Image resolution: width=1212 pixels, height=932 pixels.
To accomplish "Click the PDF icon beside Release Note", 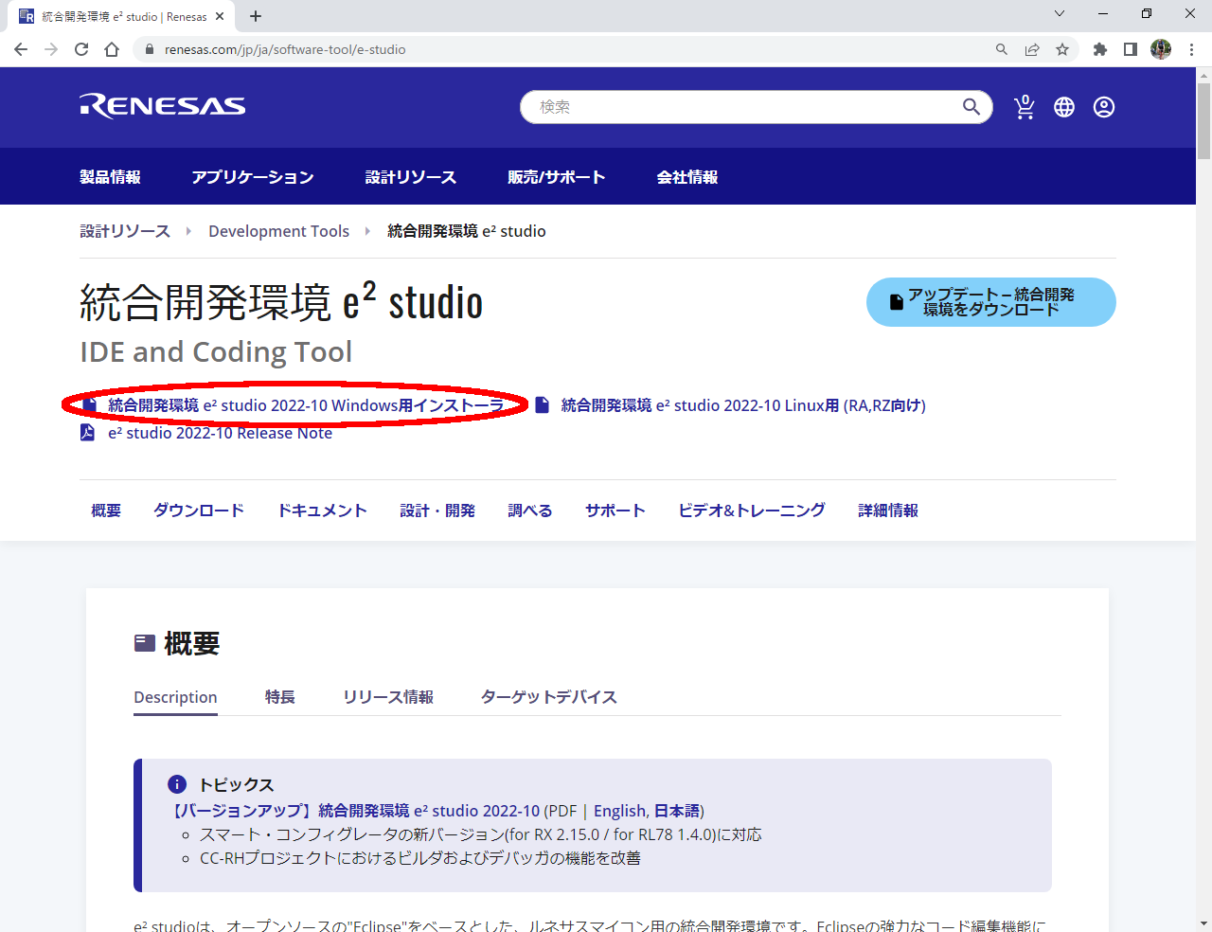I will coord(87,433).
